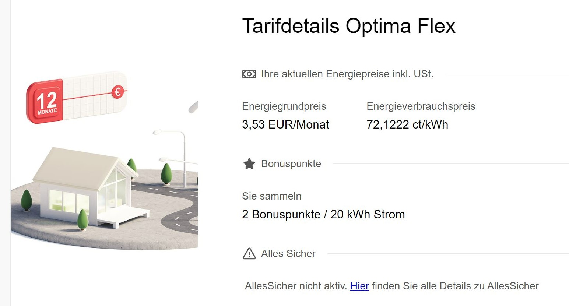Click the 2 Bonuspunkte / 20 kWh Strom text
Image resolution: width=569 pixels, height=306 pixels.
pyautogui.click(x=323, y=214)
